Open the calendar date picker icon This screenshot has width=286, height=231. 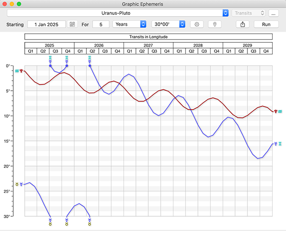point(72,24)
